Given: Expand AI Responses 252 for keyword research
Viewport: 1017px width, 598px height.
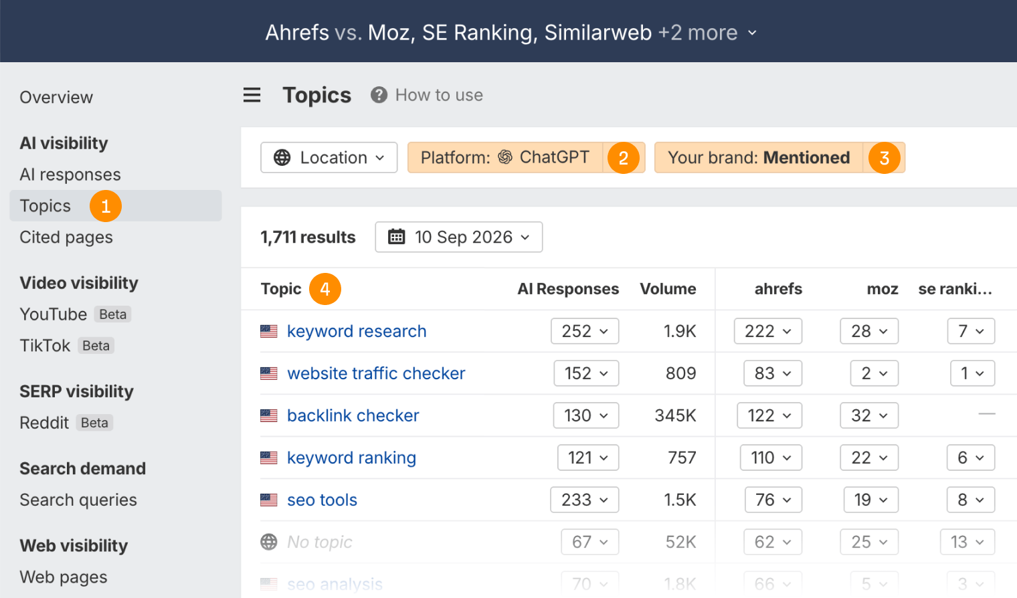Looking at the screenshot, I should (585, 331).
